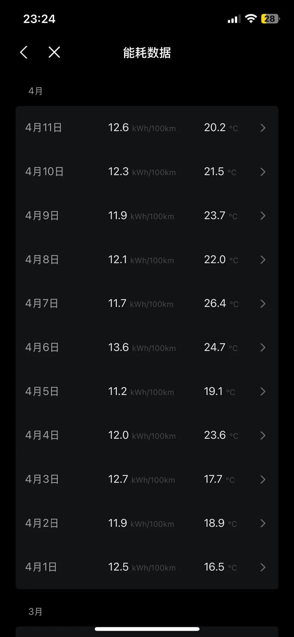Tap the 13.6 kWh/100km consumption value
294x637 pixels.
tap(142, 348)
